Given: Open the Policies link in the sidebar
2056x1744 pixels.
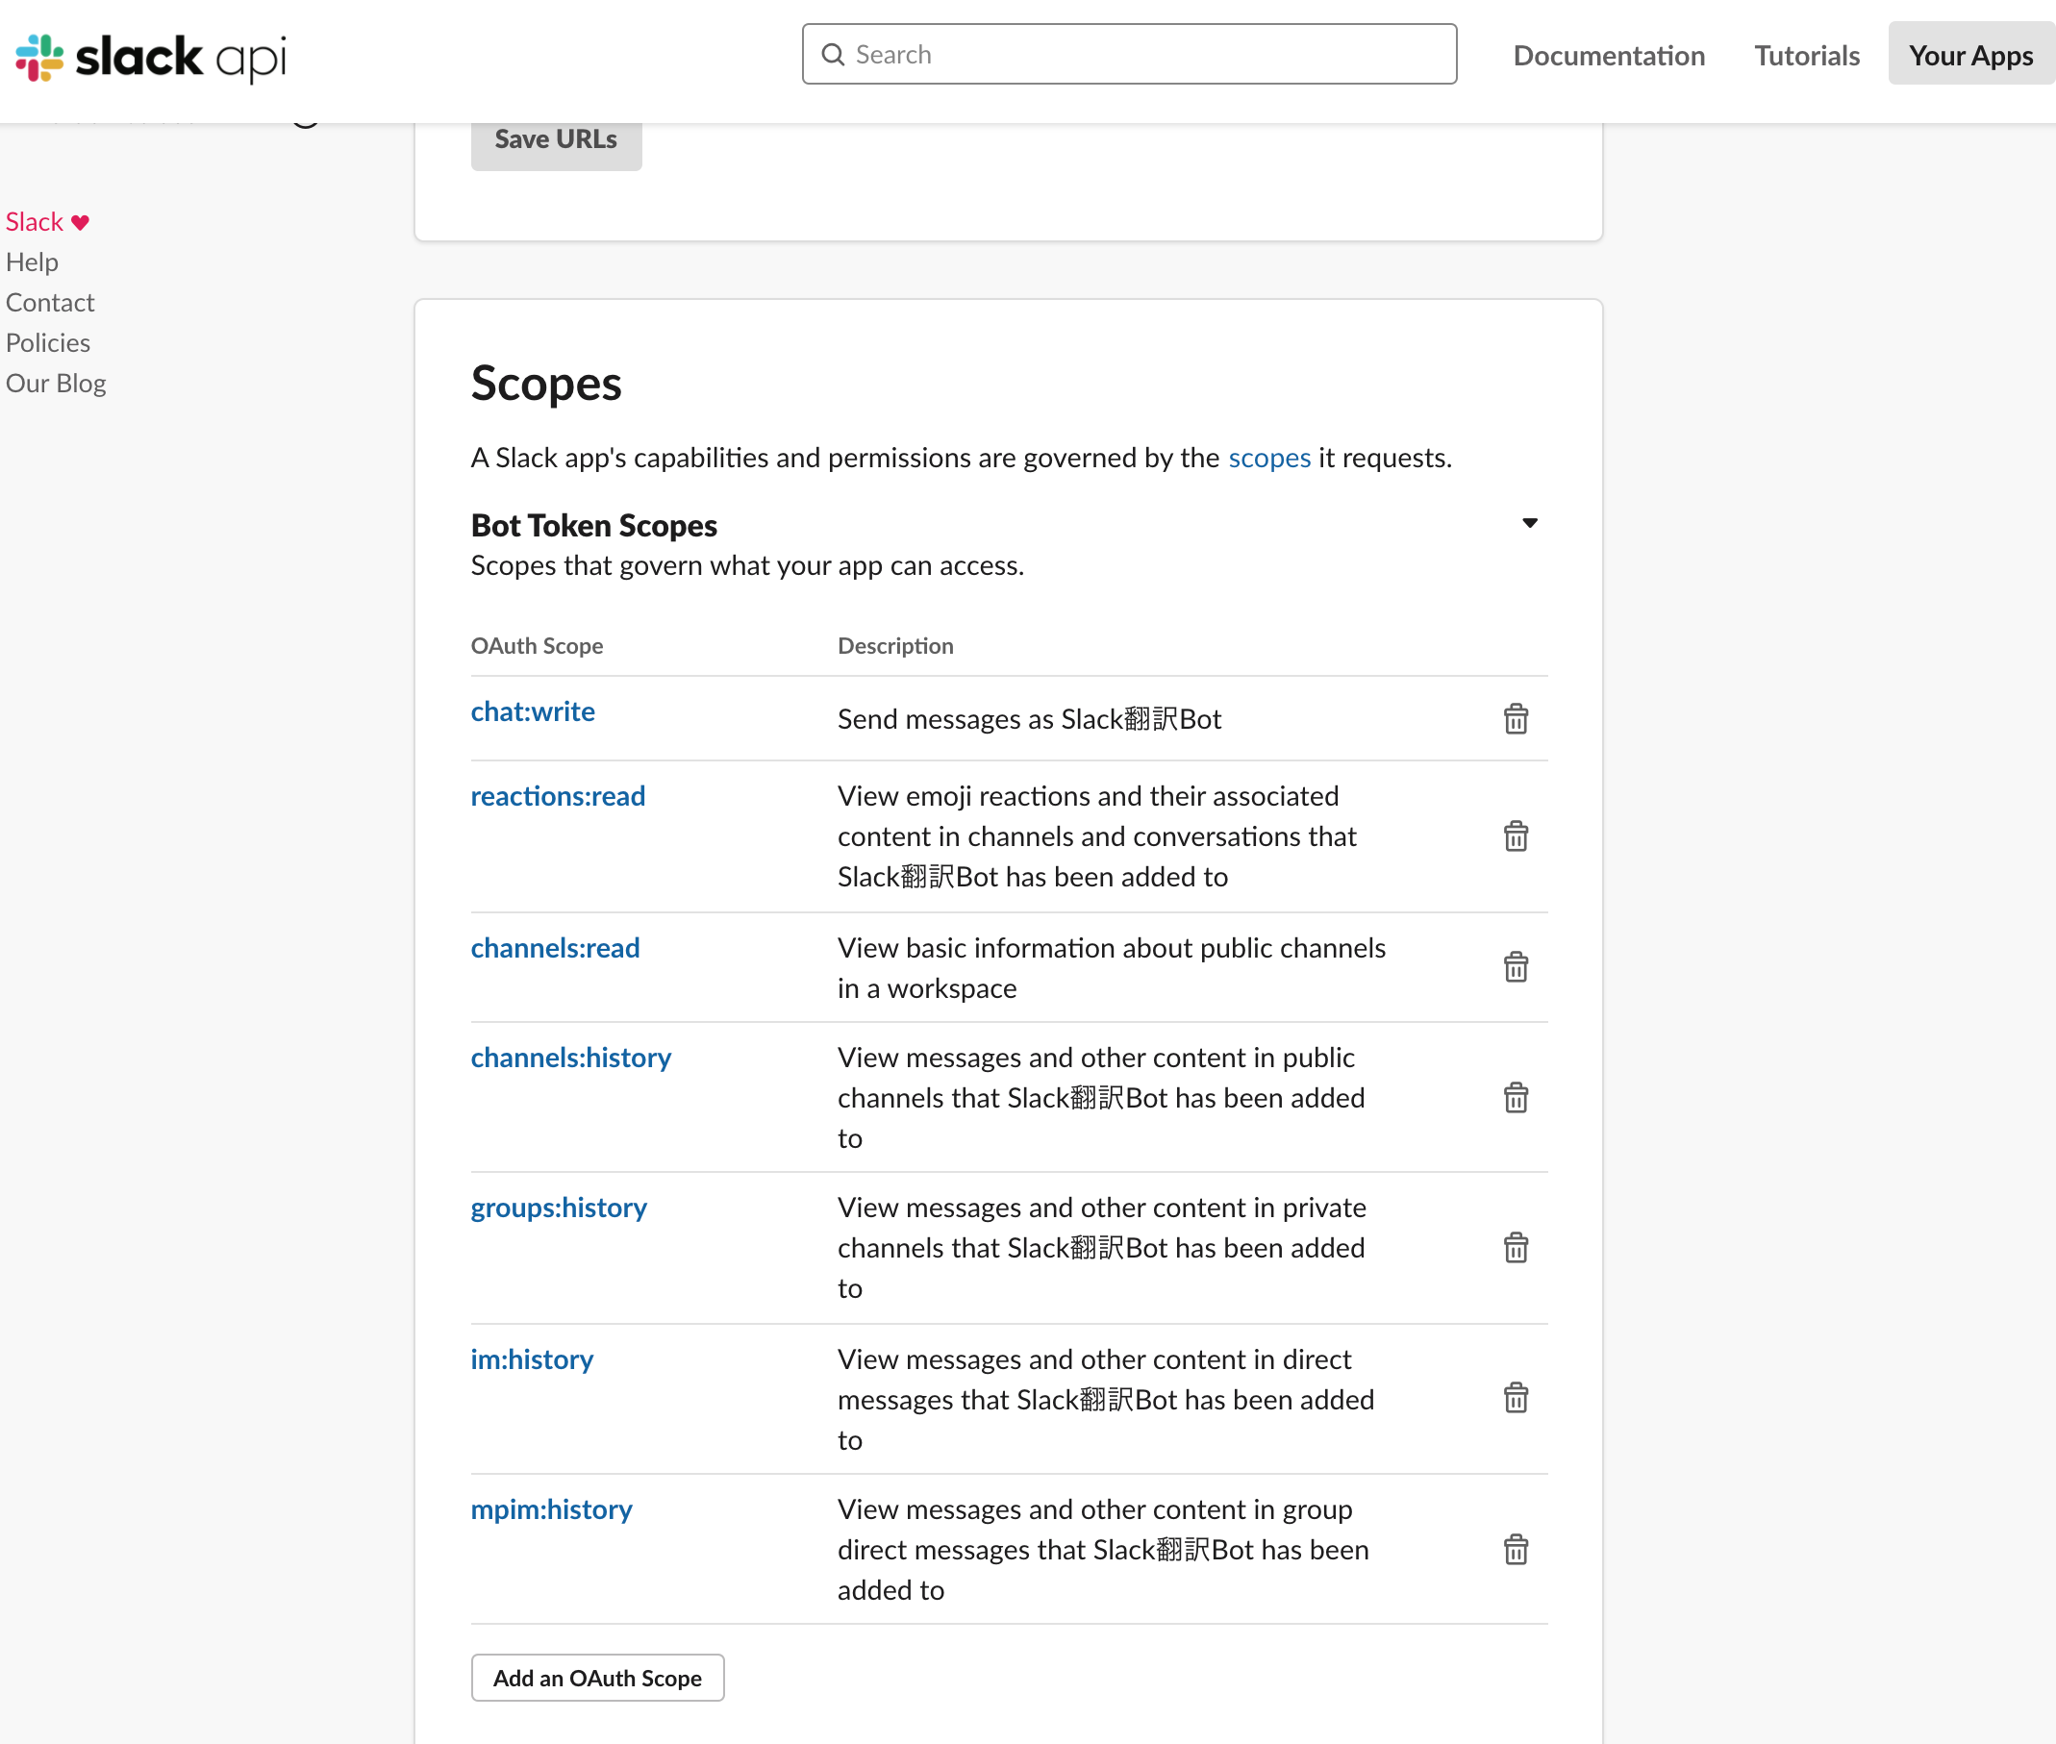Looking at the screenshot, I should click(x=47, y=342).
